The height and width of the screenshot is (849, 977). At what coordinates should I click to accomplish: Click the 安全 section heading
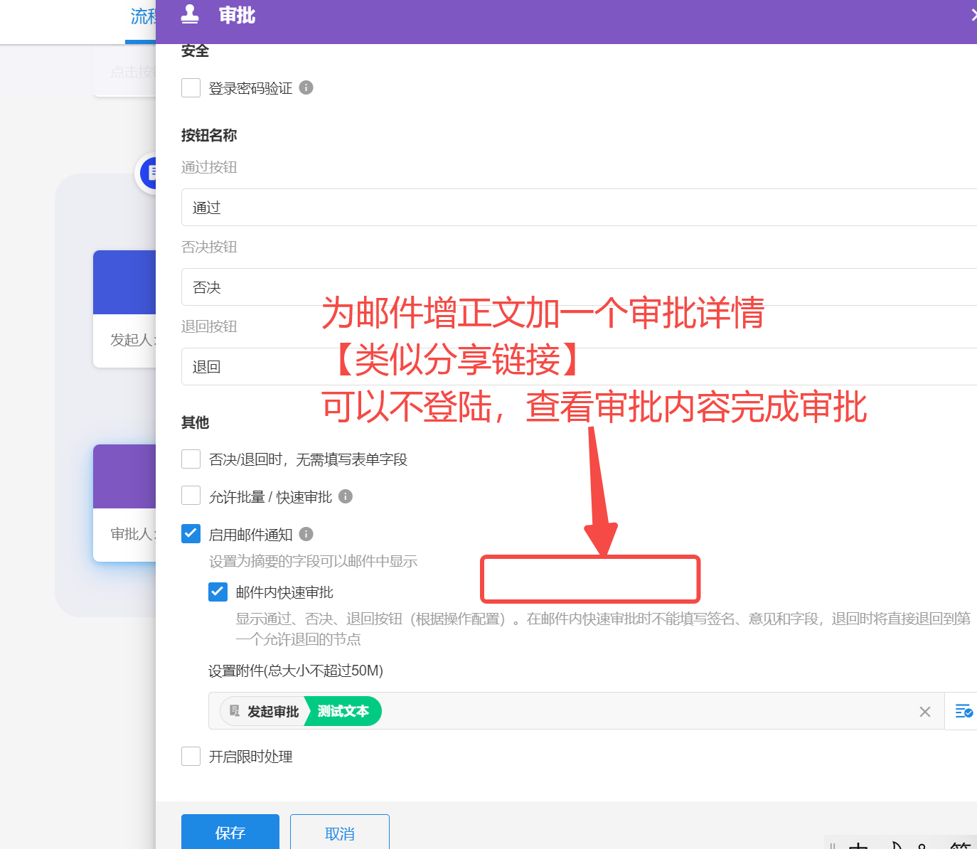point(195,50)
